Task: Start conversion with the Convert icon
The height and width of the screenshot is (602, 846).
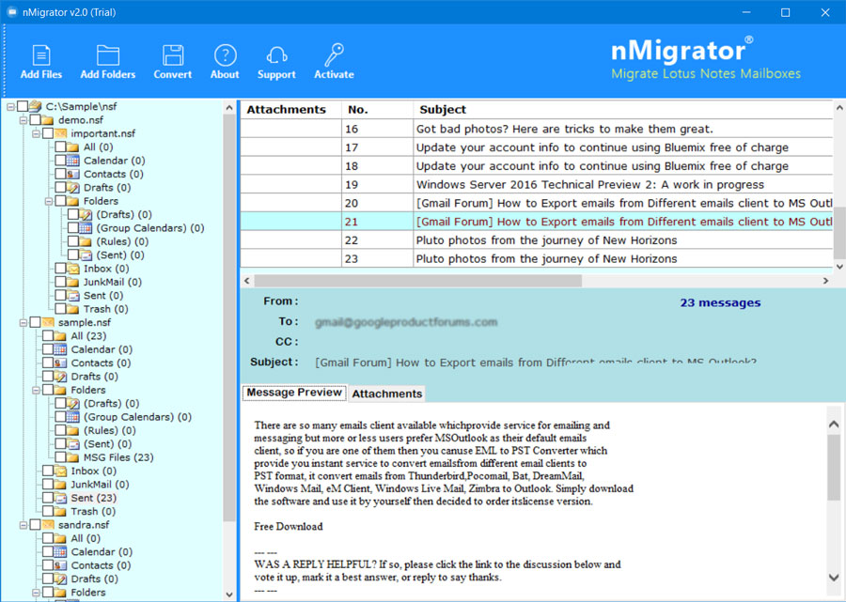Action: pos(173,55)
